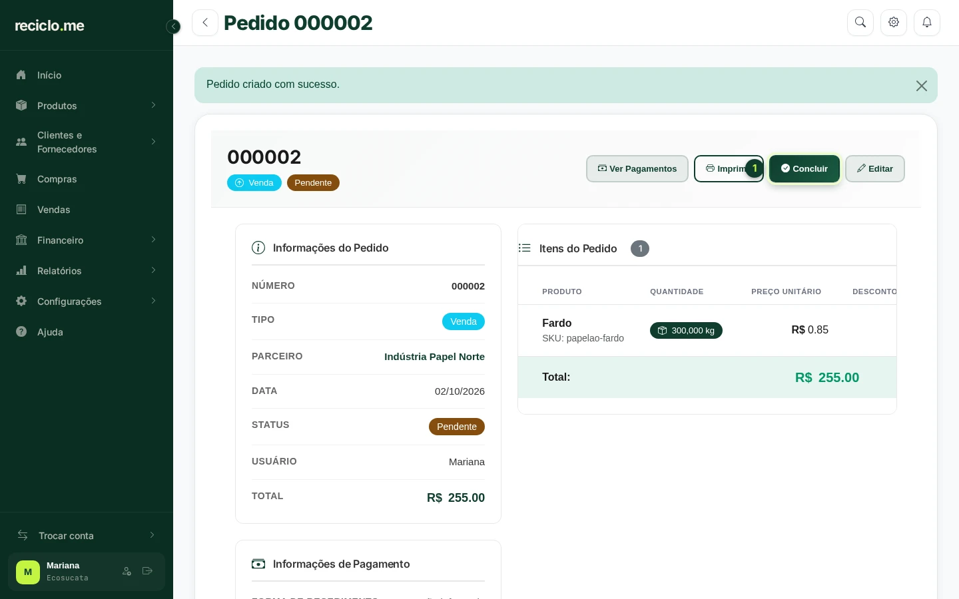Open user account settings icon beside Mariana

tap(127, 571)
